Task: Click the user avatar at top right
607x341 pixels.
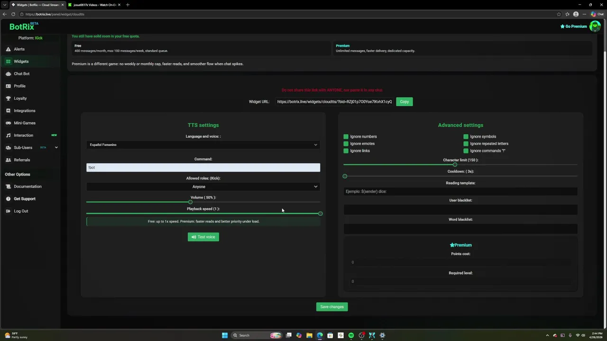Action: (595, 27)
